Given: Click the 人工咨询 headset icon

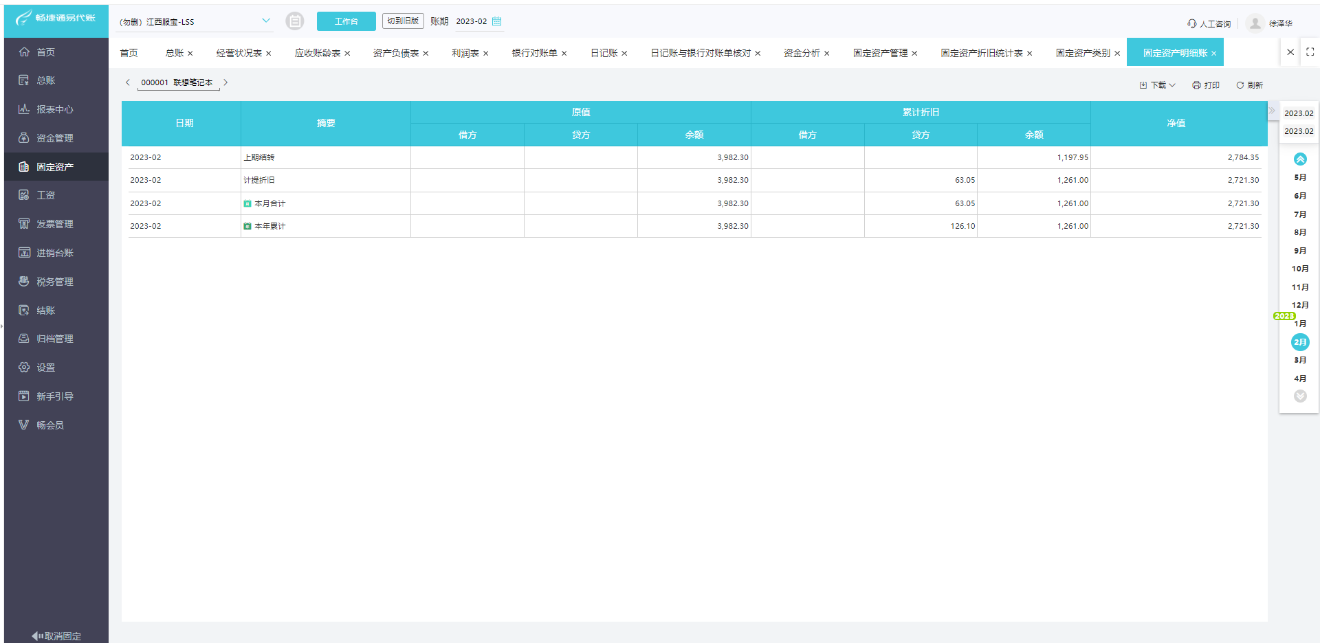Looking at the screenshot, I should pos(1191,23).
